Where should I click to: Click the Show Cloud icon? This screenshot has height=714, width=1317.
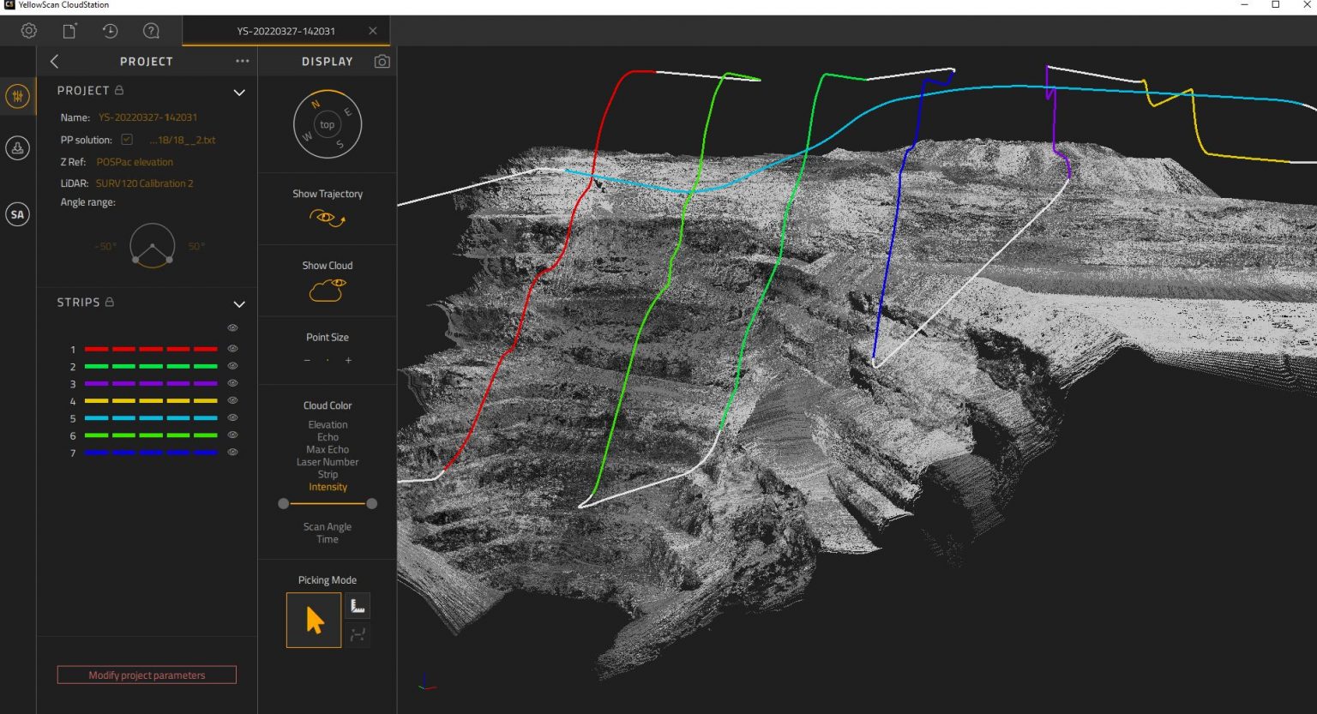pyautogui.click(x=327, y=291)
